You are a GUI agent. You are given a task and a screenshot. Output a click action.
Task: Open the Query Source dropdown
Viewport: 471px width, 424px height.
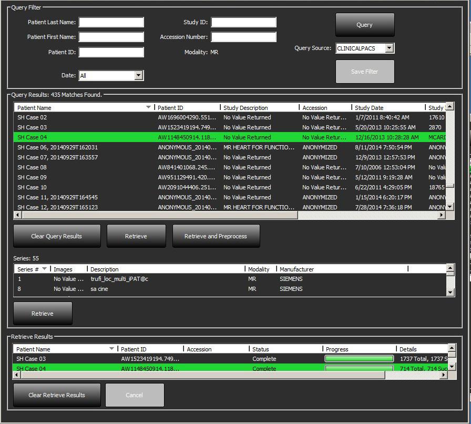(390, 48)
